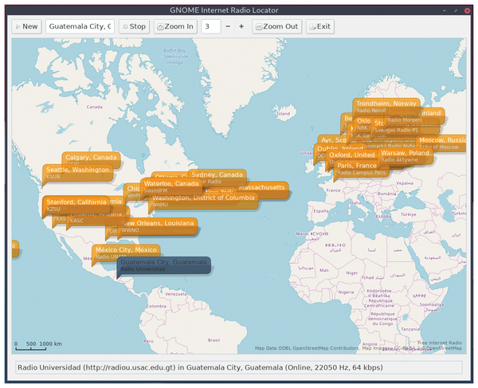
Task: Click the Zoom Out button
Action: pos(276,26)
